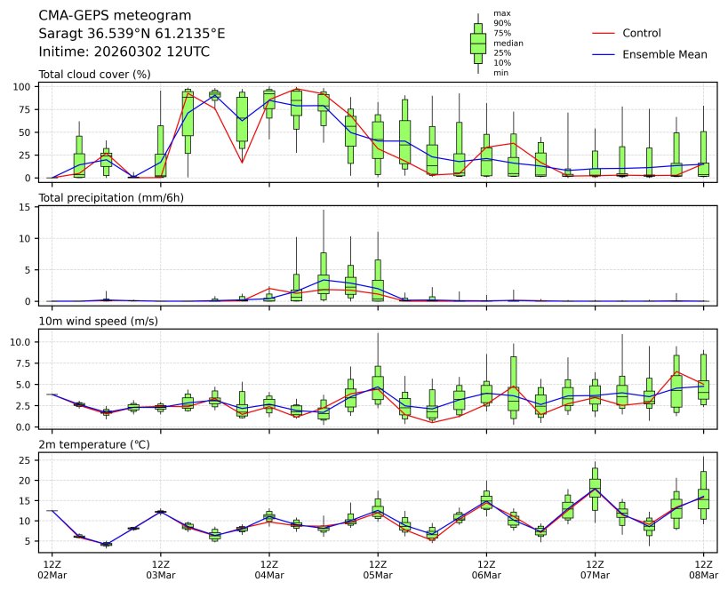Screen dimensions: 728x590
Task: Select the "Total cloud cover (%)" panel title
Action: 94,74
